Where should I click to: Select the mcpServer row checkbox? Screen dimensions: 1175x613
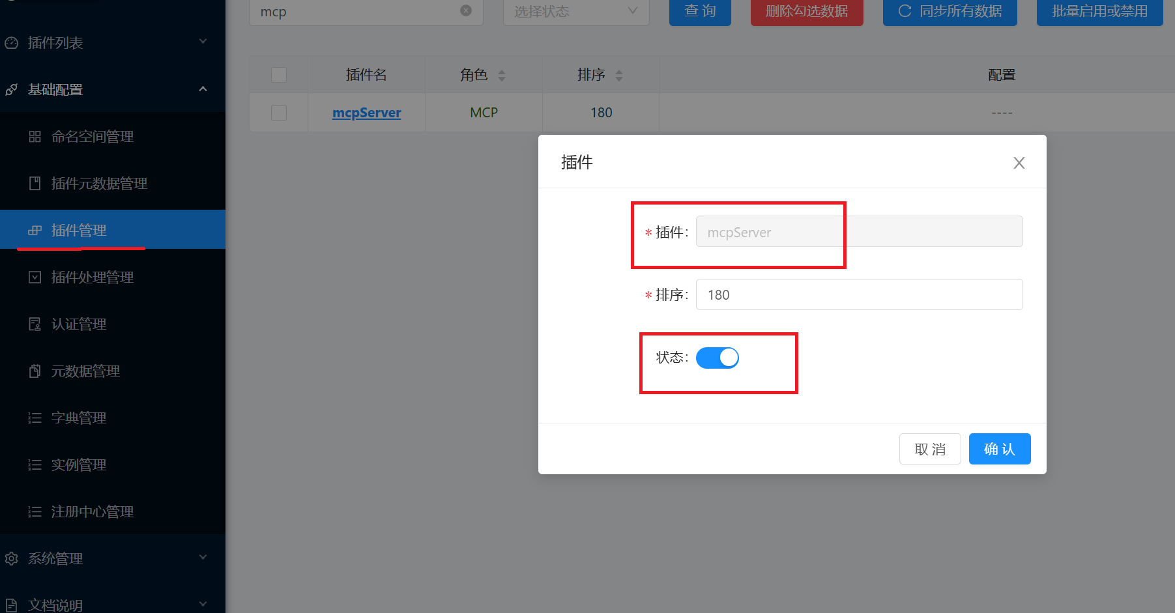point(279,113)
